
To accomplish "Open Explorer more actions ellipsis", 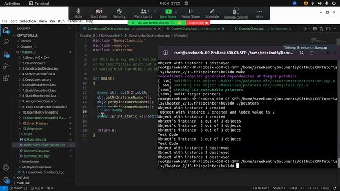I will [x=70, y=28].
